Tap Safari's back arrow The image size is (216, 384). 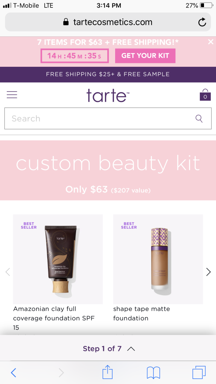tap(14, 373)
